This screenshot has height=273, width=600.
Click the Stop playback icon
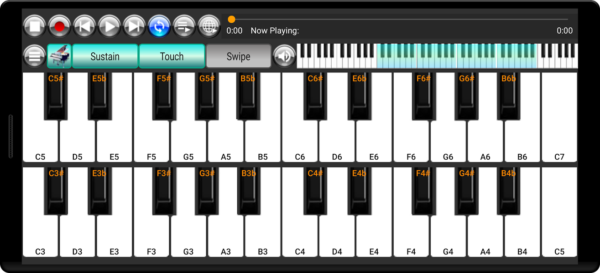pyautogui.click(x=35, y=26)
